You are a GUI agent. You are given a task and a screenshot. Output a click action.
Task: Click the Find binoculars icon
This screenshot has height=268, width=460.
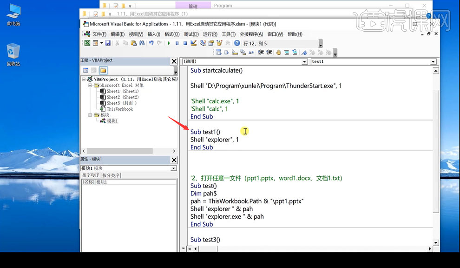[x=142, y=43]
